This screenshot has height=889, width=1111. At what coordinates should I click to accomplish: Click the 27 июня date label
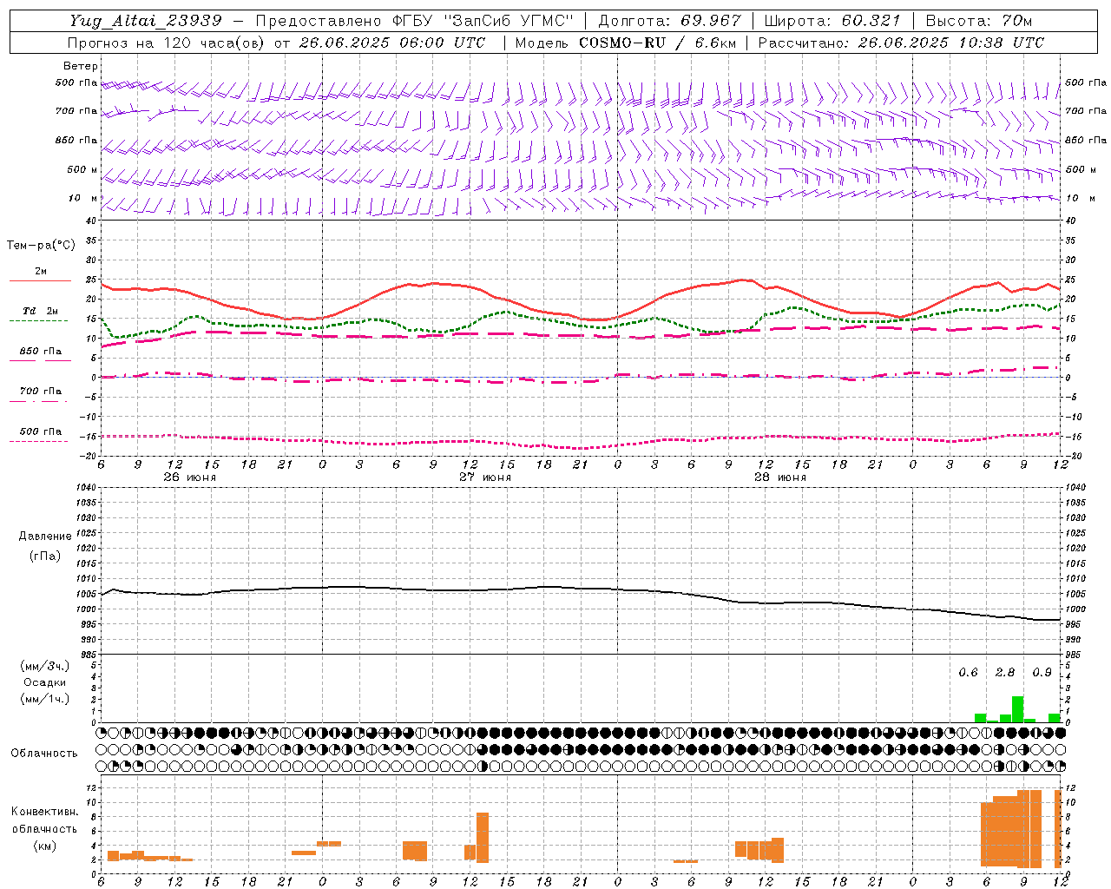(484, 477)
